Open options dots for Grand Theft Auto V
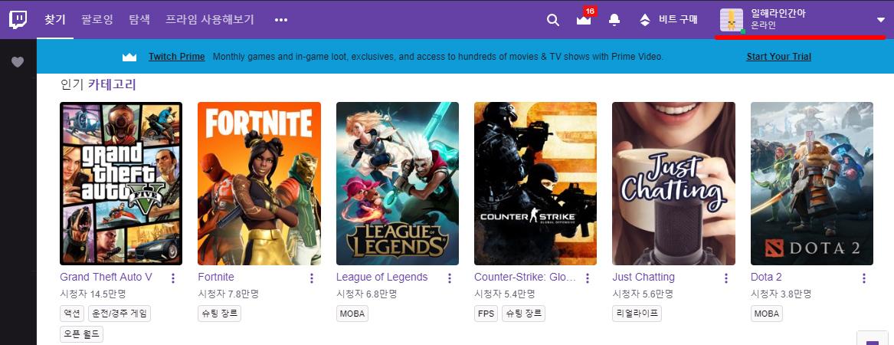The width and height of the screenshot is (894, 345). coord(173,278)
